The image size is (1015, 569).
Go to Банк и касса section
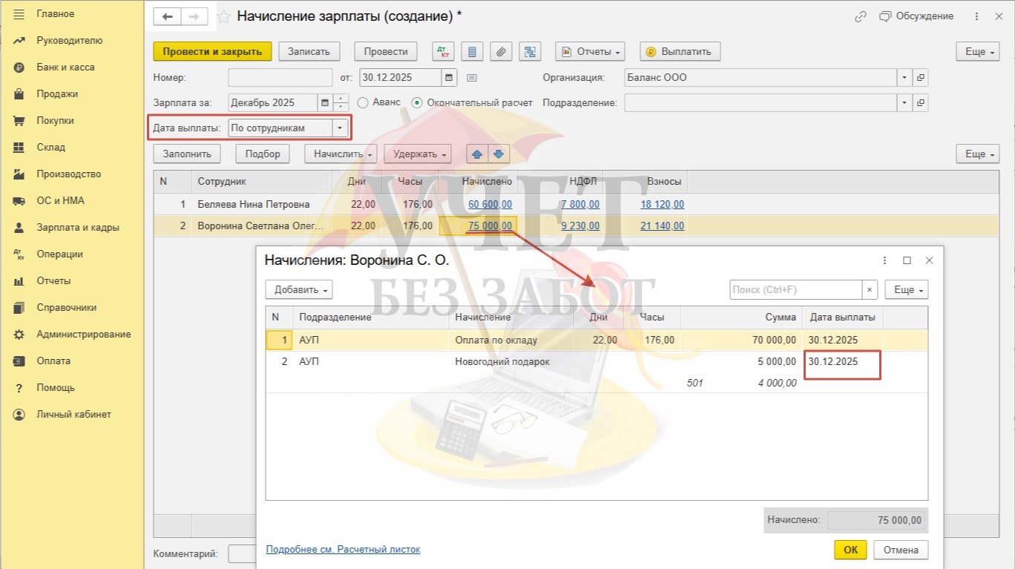[65, 68]
